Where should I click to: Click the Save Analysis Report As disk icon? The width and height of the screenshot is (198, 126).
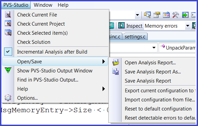coord(116,71)
